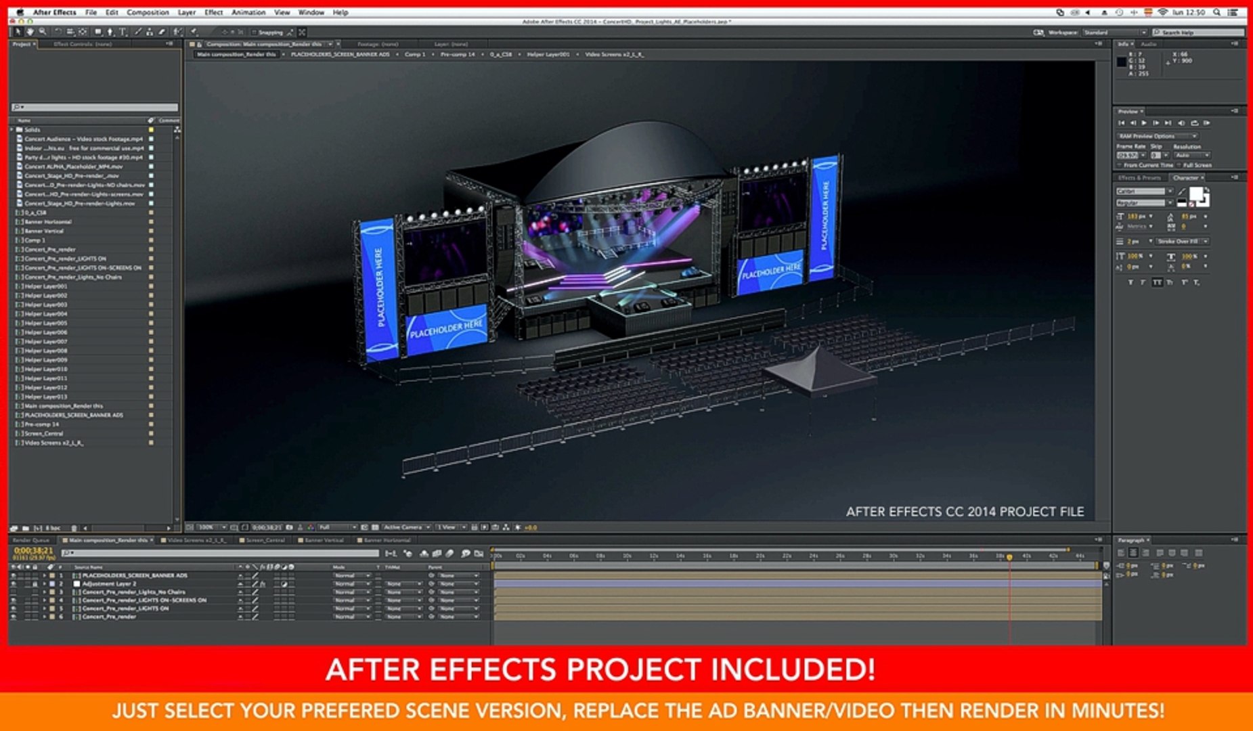Screen dimensions: 1253x731
Task: Enable the Snapping checkbox
Action: (x=254, y=32)
